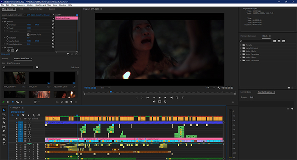Collapse the Motion effect group
The image size is (297, 160).
click(3, 22)
